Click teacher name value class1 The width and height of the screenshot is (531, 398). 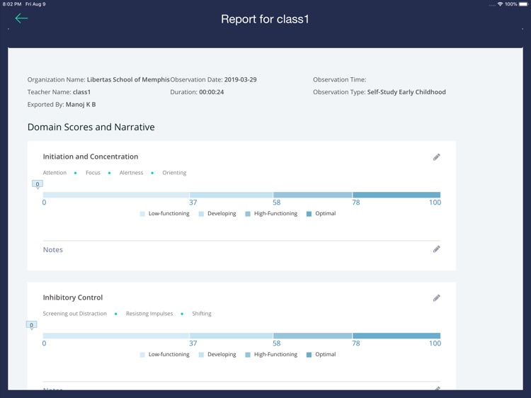81,92
